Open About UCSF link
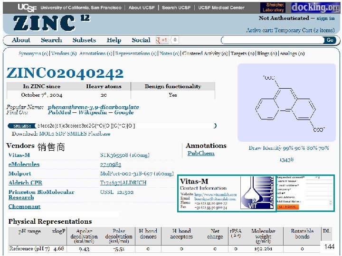Screen dimensions: 342x256 pyautogui.click(x=142, y=8)
